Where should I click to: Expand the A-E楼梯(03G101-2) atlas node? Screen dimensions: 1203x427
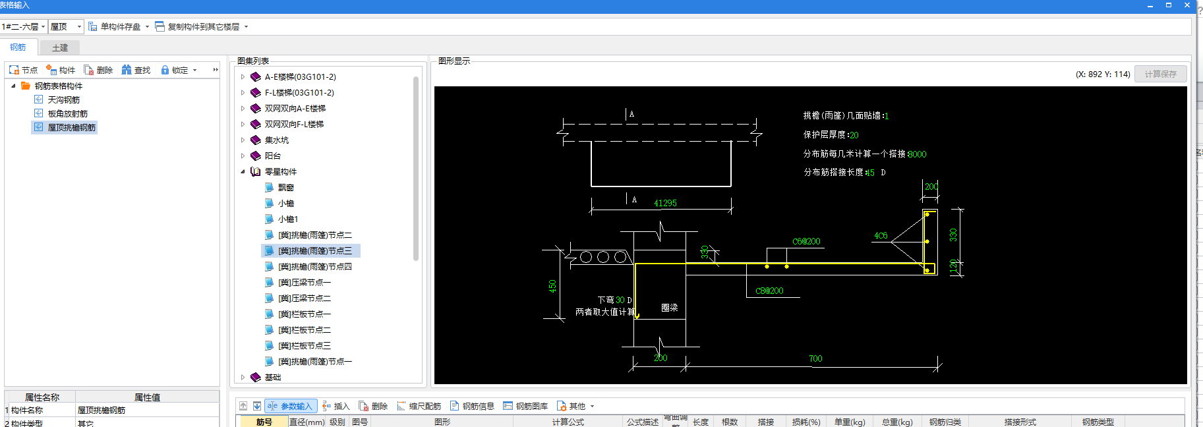[243, 77]
